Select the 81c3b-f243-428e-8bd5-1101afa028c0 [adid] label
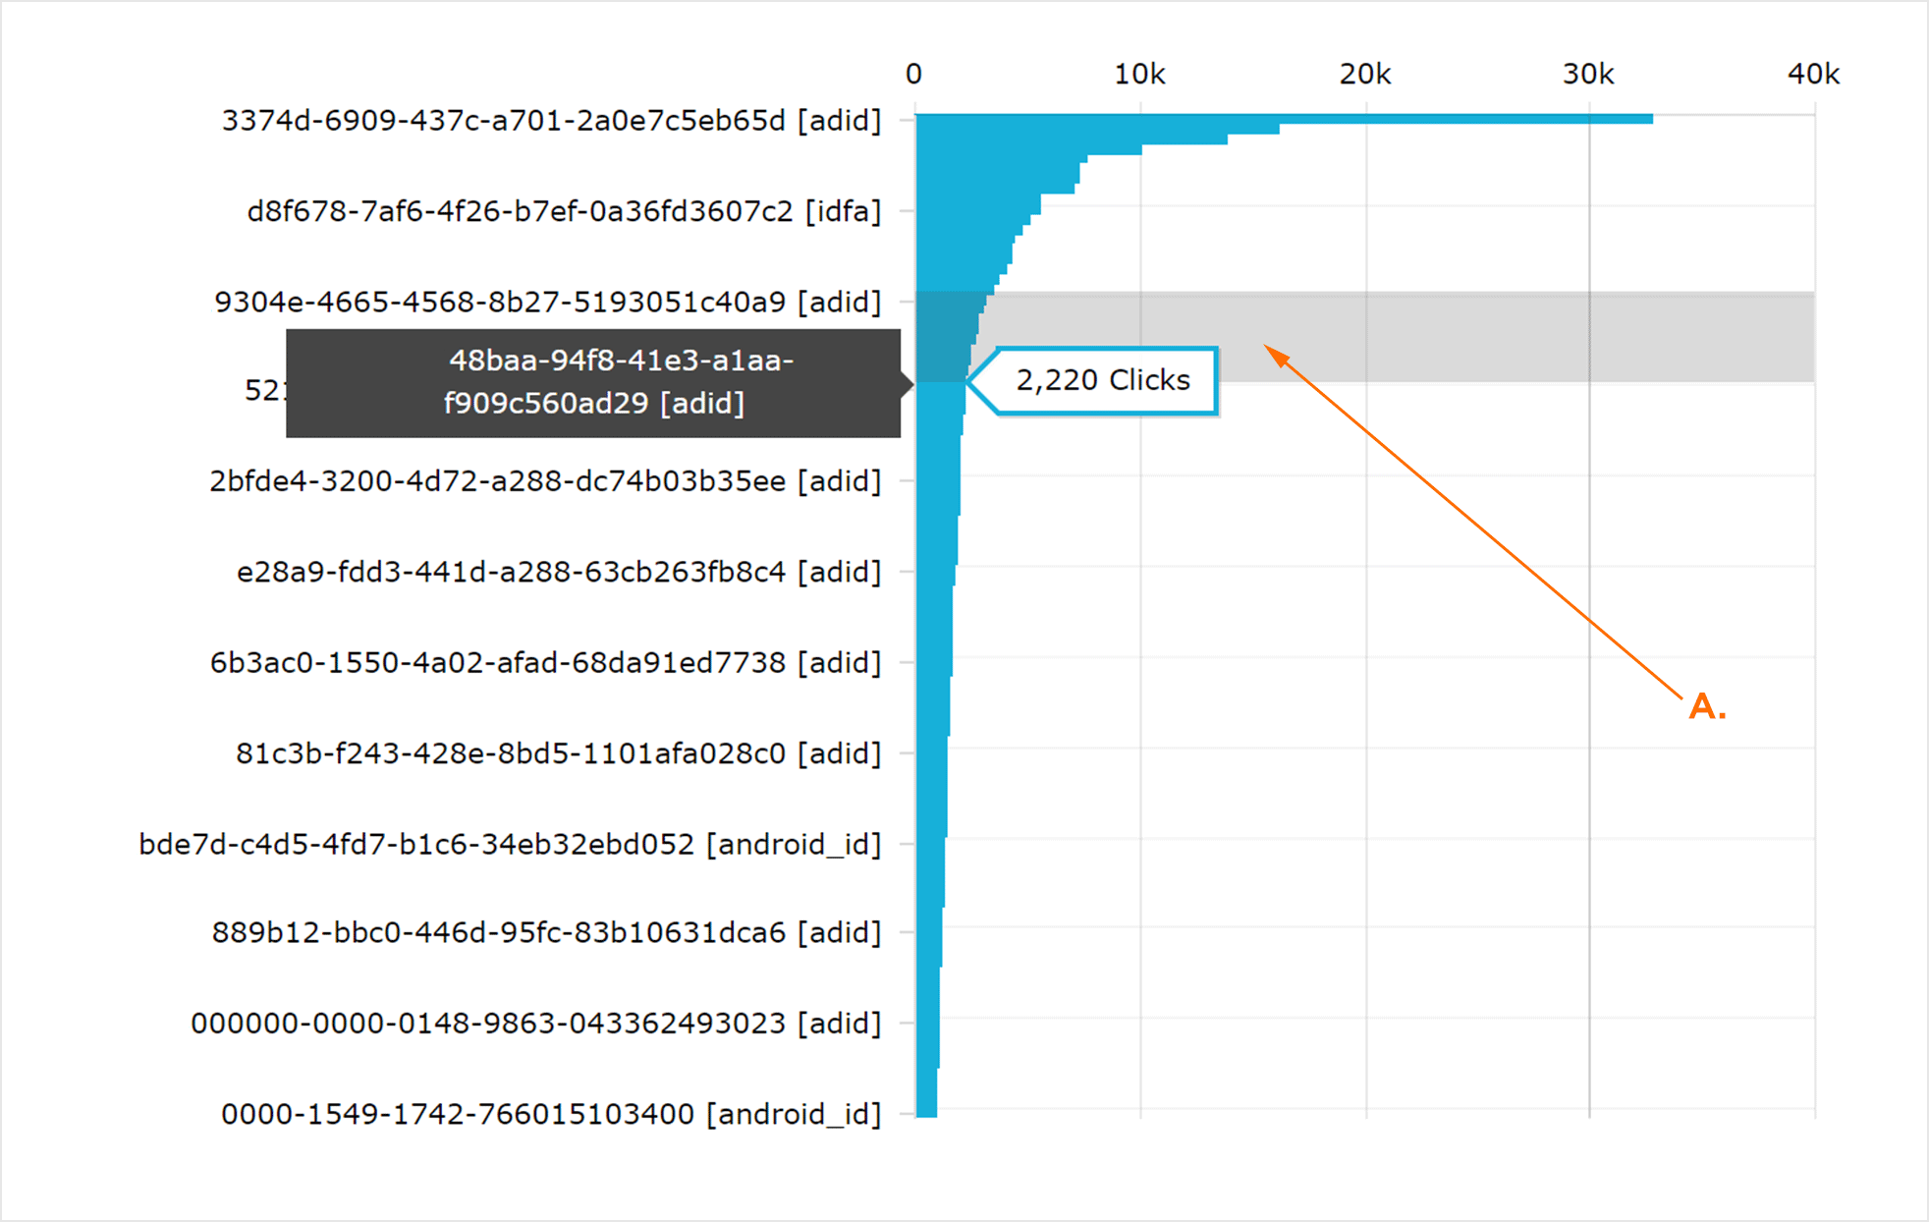 coord(558,753)
